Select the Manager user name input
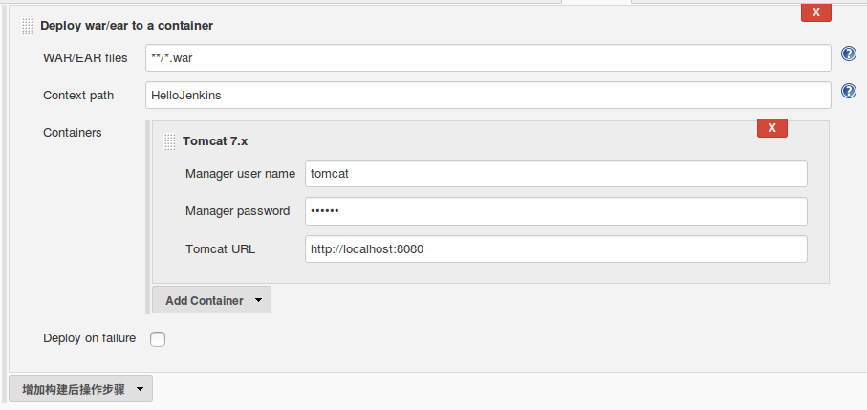 tap(555, 174)
